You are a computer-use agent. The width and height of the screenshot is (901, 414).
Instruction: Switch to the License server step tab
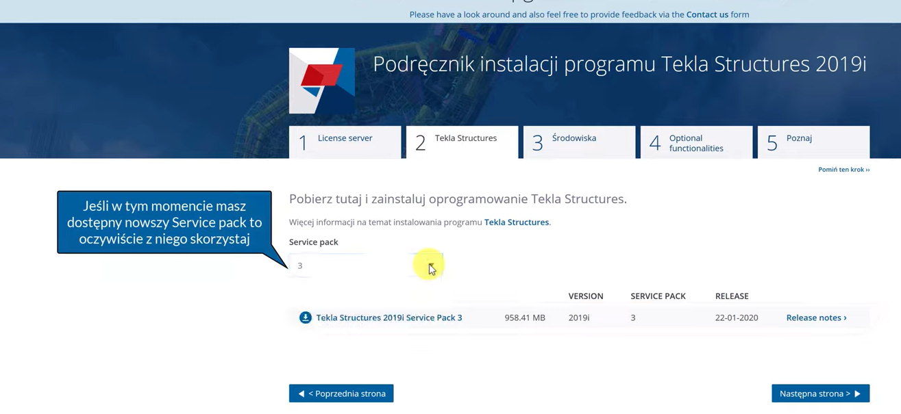[345, 142]
